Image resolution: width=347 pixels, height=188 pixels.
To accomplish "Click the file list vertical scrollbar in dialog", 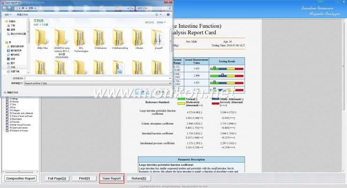I will (x=171, y=51).
